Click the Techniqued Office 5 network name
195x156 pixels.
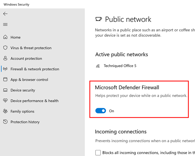tap(120, 66)
